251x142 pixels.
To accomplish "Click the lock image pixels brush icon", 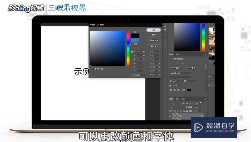I will [178, 111].
